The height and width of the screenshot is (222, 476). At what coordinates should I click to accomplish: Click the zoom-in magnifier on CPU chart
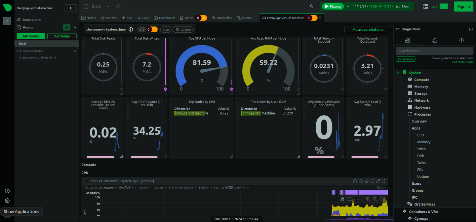tap(368, 199)
